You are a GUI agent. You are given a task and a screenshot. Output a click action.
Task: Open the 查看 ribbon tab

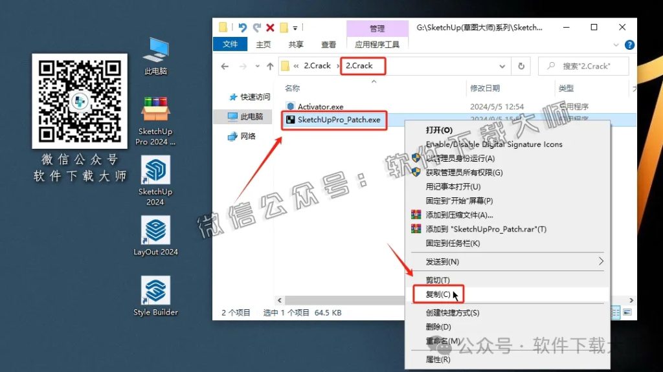pos(328,45)
